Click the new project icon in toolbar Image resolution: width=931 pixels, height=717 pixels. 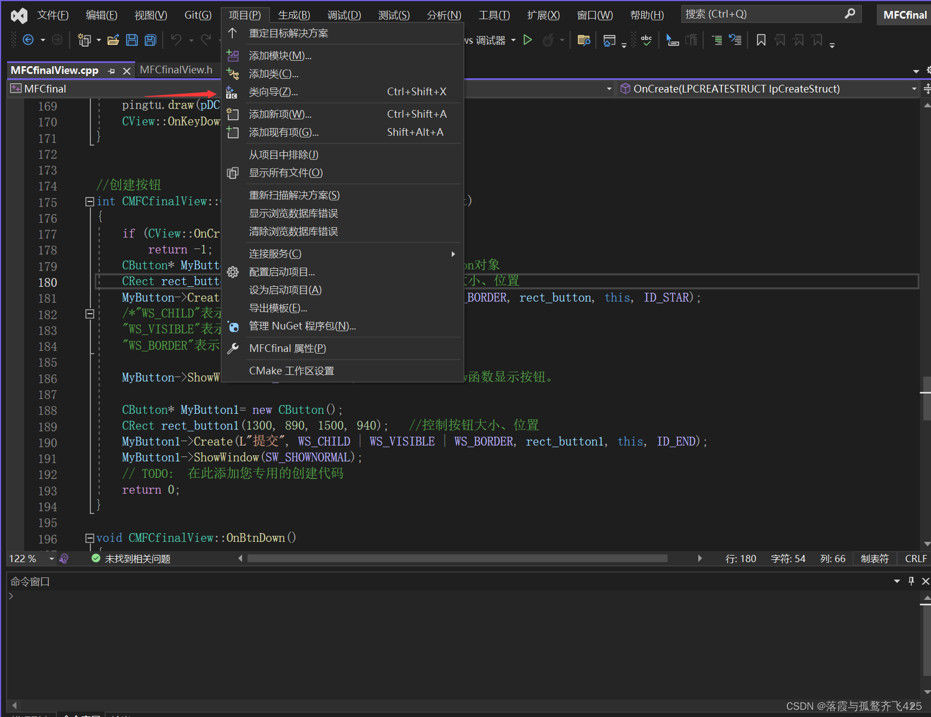tap(84, 40)
